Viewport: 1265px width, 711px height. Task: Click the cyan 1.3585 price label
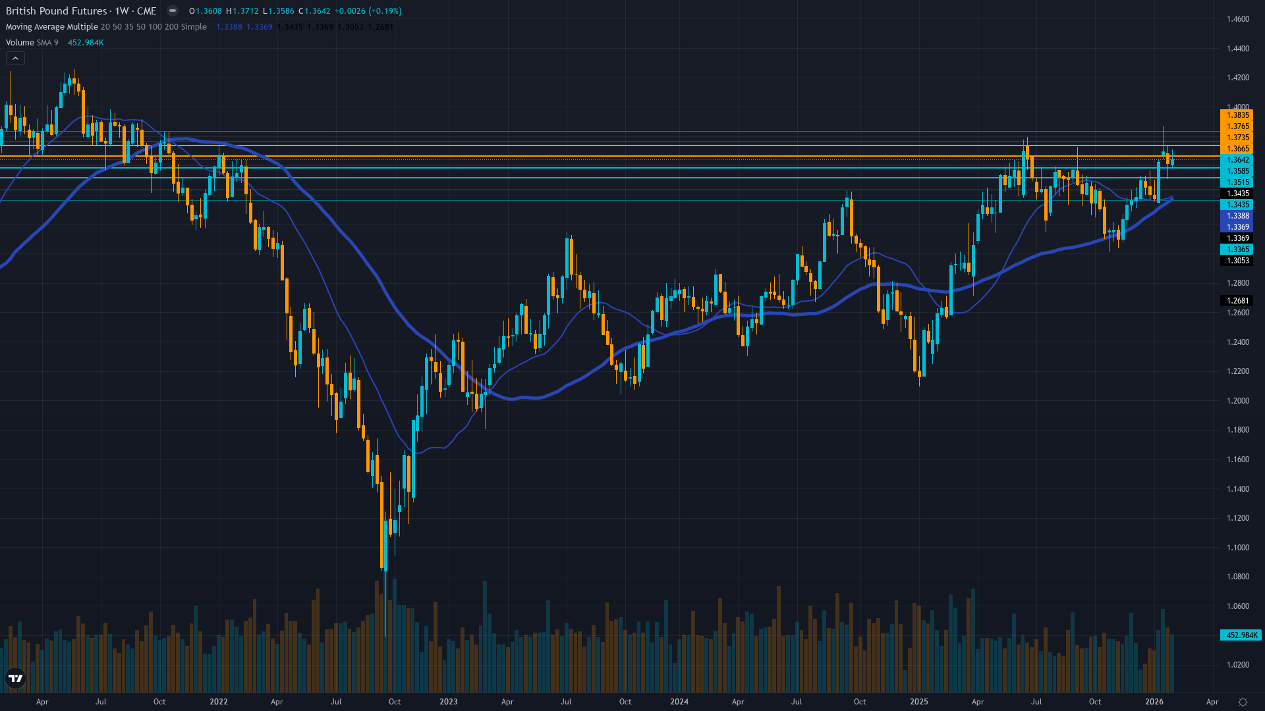1238,171
